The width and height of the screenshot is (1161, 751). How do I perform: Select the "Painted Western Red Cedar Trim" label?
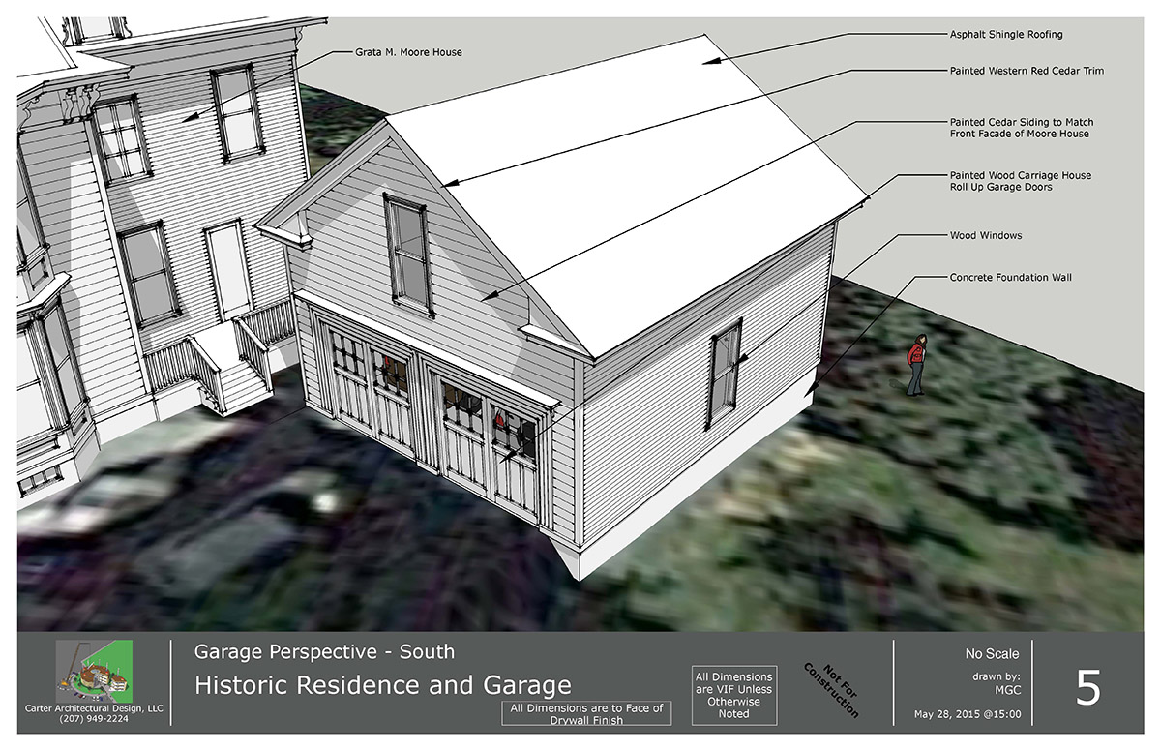tap(1027, 71)
